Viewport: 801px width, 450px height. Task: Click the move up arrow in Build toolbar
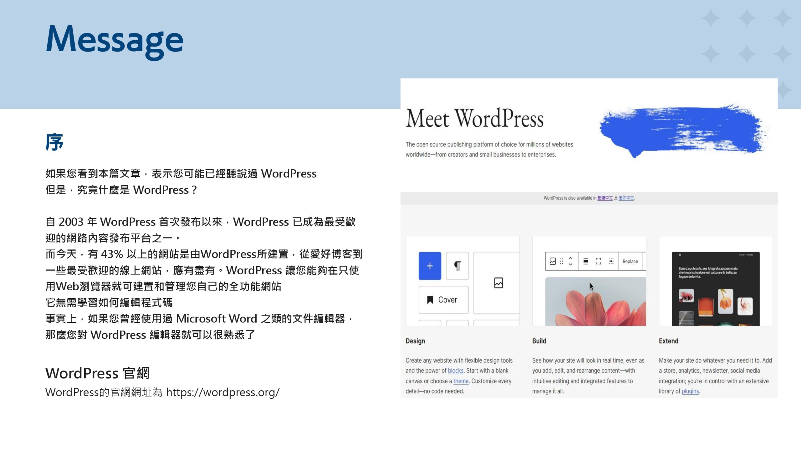click(570, 258)
